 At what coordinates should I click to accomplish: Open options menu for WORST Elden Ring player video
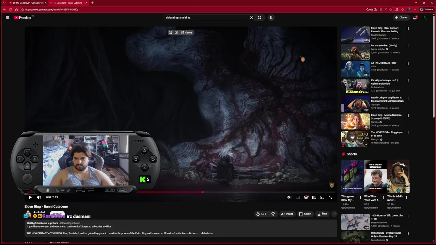(408, 133)
